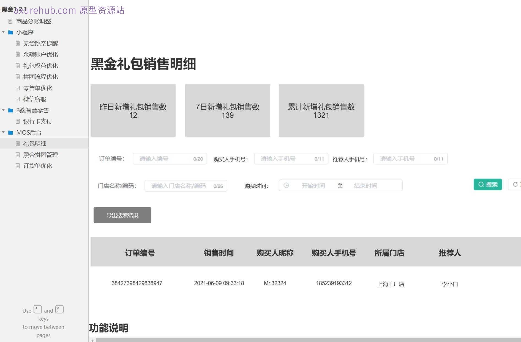
Task: Click the green 搜索 search button
Action: 488,184
